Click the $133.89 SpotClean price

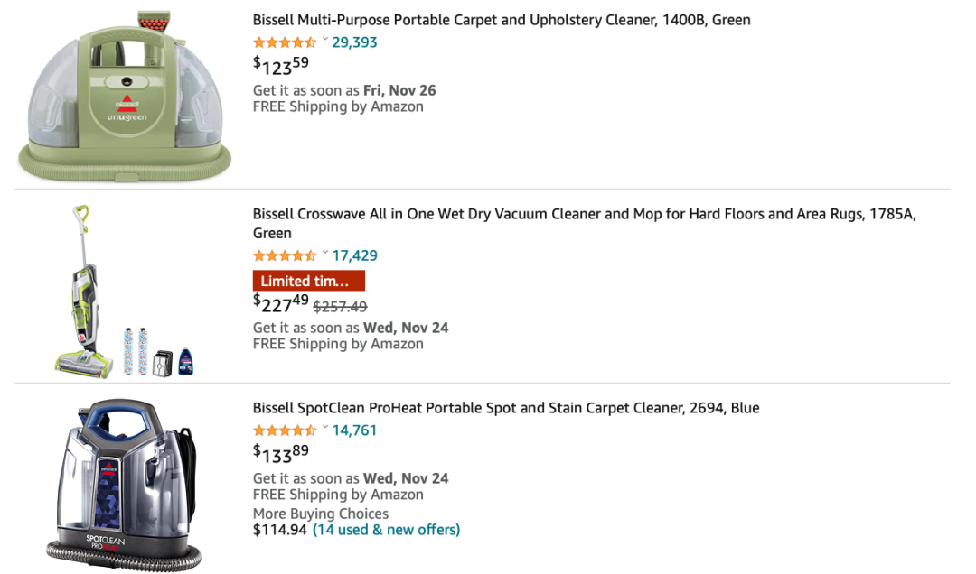[x=281, y=453]
